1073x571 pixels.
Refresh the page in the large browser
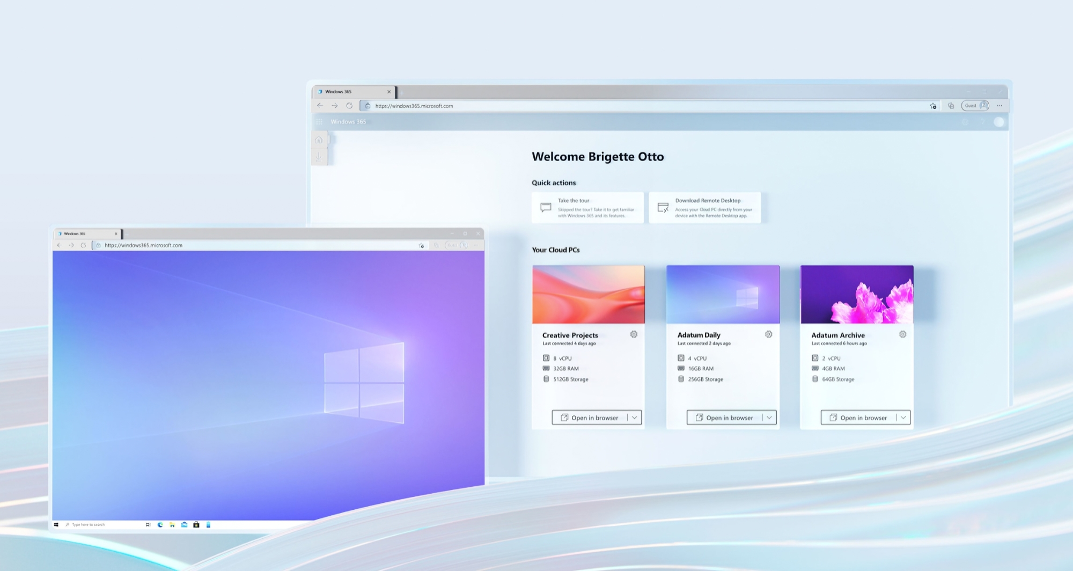pyautogui.click(x=349, y=106)
